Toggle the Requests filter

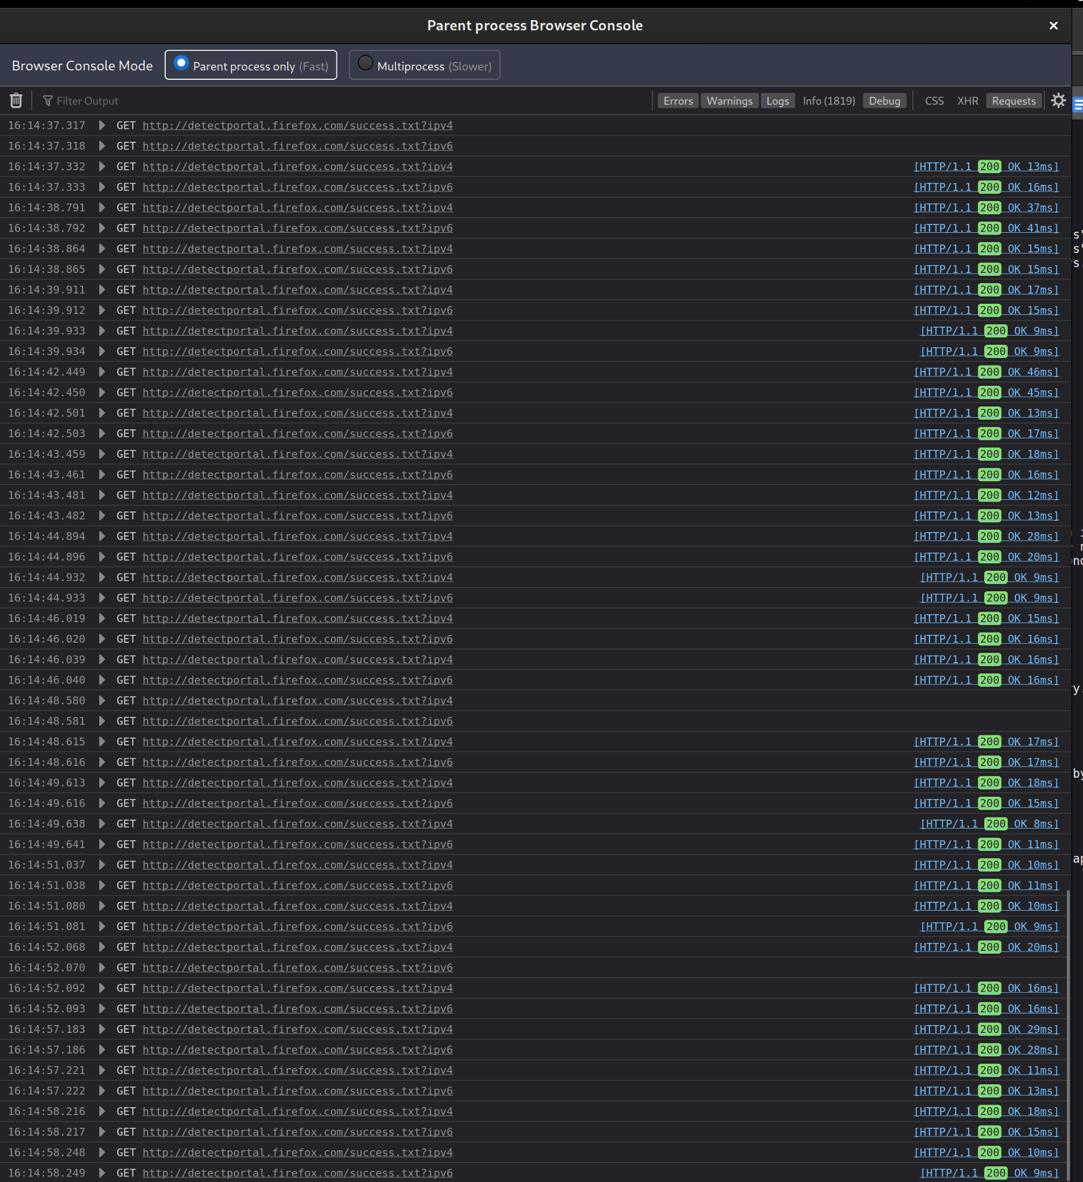click(x=1014, y=101)
